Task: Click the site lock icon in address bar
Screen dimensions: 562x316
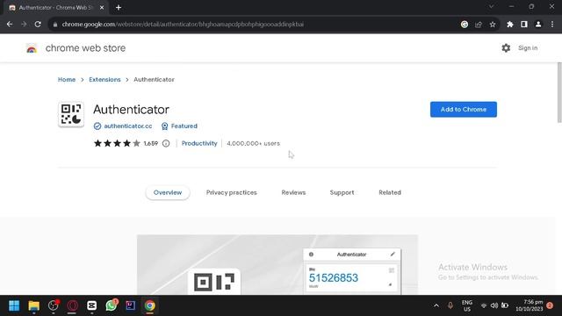Action: pyautogui.click(x=54, y=25)
